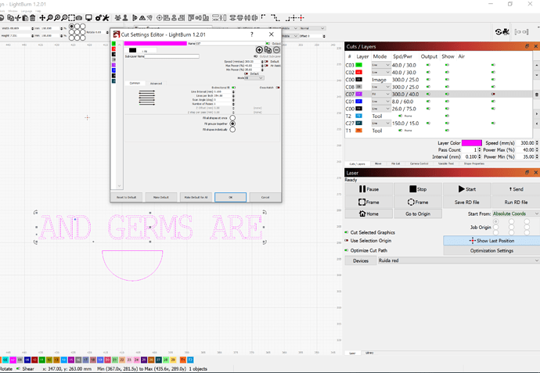Click Sub-Layer Name input field
The width and height of the screenshot is (540, 373).
tap(172, 56)
